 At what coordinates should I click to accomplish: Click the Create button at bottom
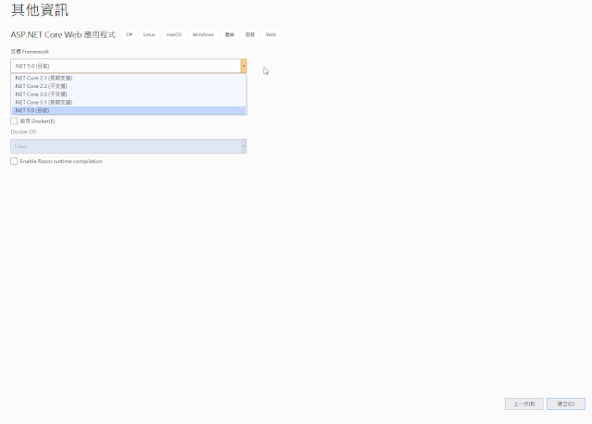565,404
